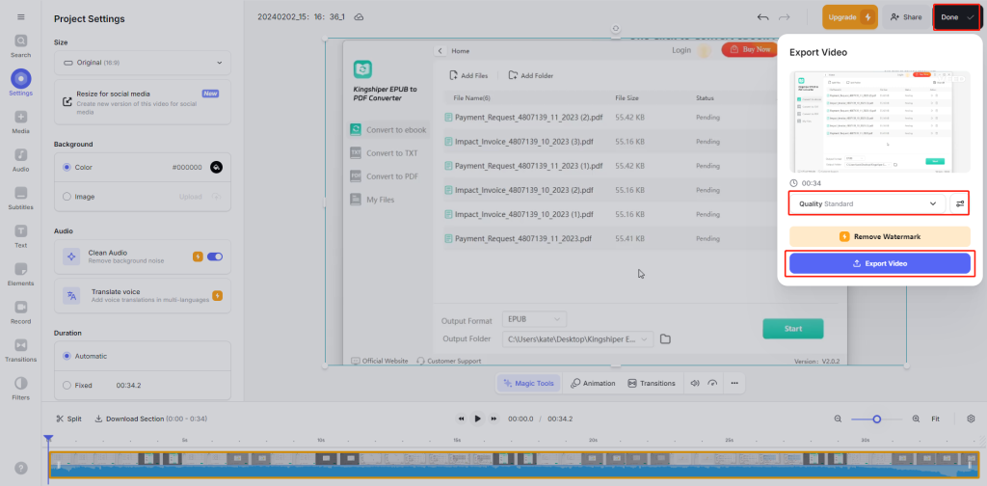
Task: Open the Quality Standard dropdown
Action: 867,204
